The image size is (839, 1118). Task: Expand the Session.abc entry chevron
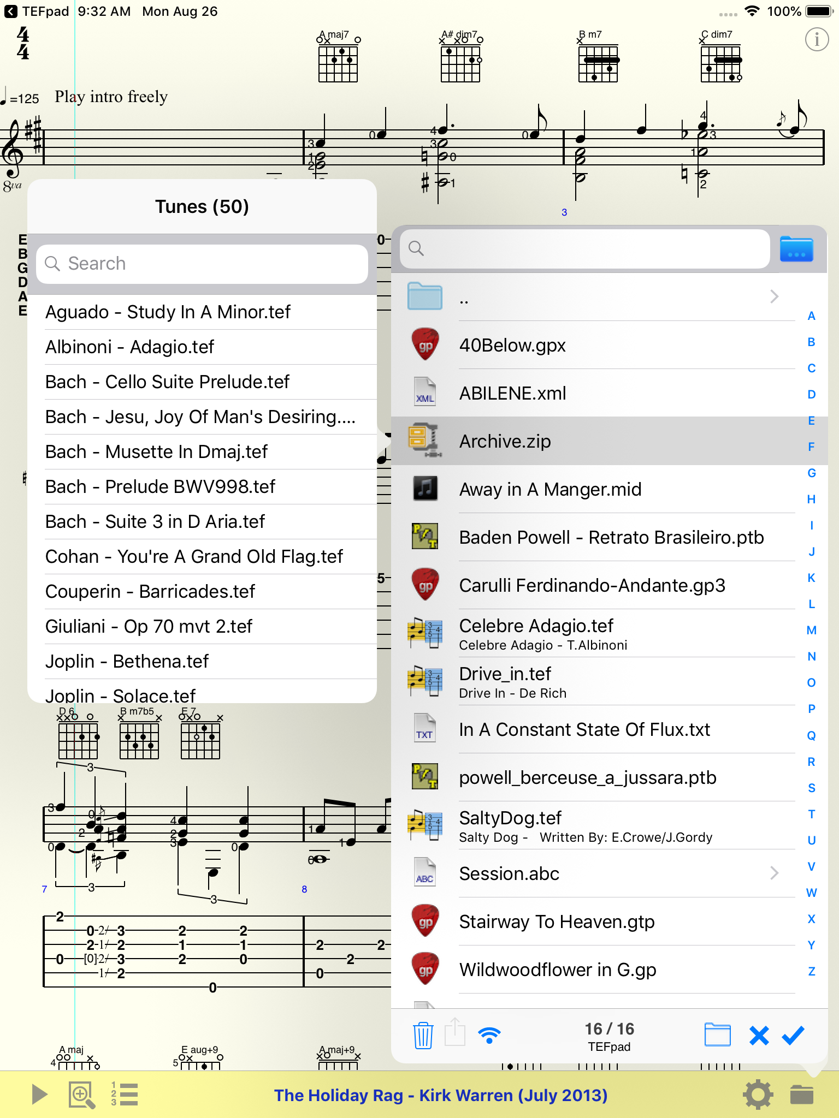pos(774,873)
